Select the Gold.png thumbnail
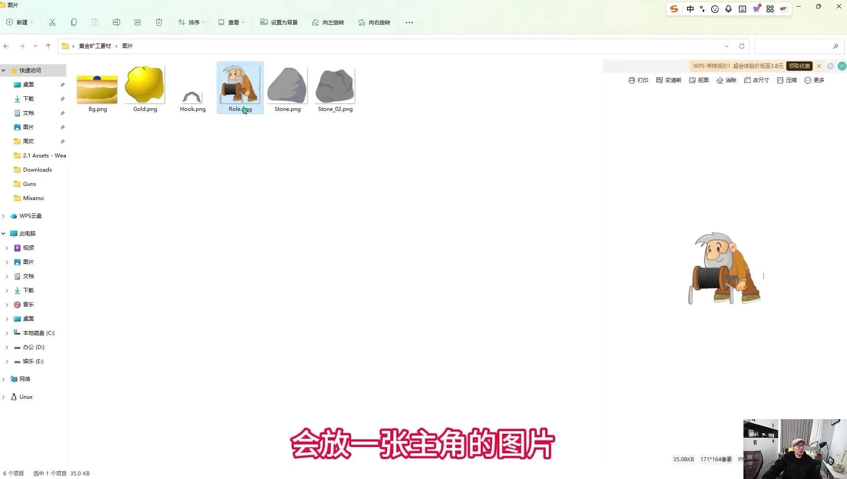This screenshot has height=479, width=847. [145, 88]
